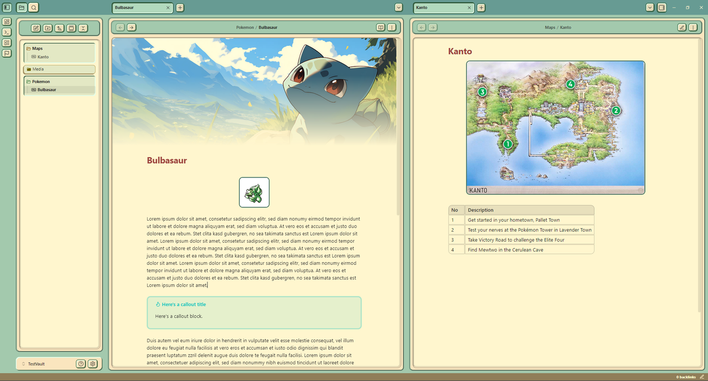Open the search sidebar tab
Screen dimensions: 708x381
point(33,8)
